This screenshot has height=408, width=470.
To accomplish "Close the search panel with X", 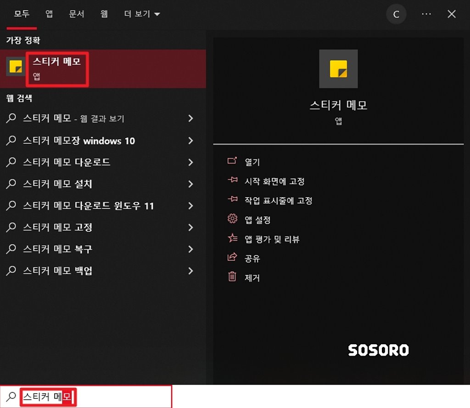I will pyautogui.click(x=452, y=14).
